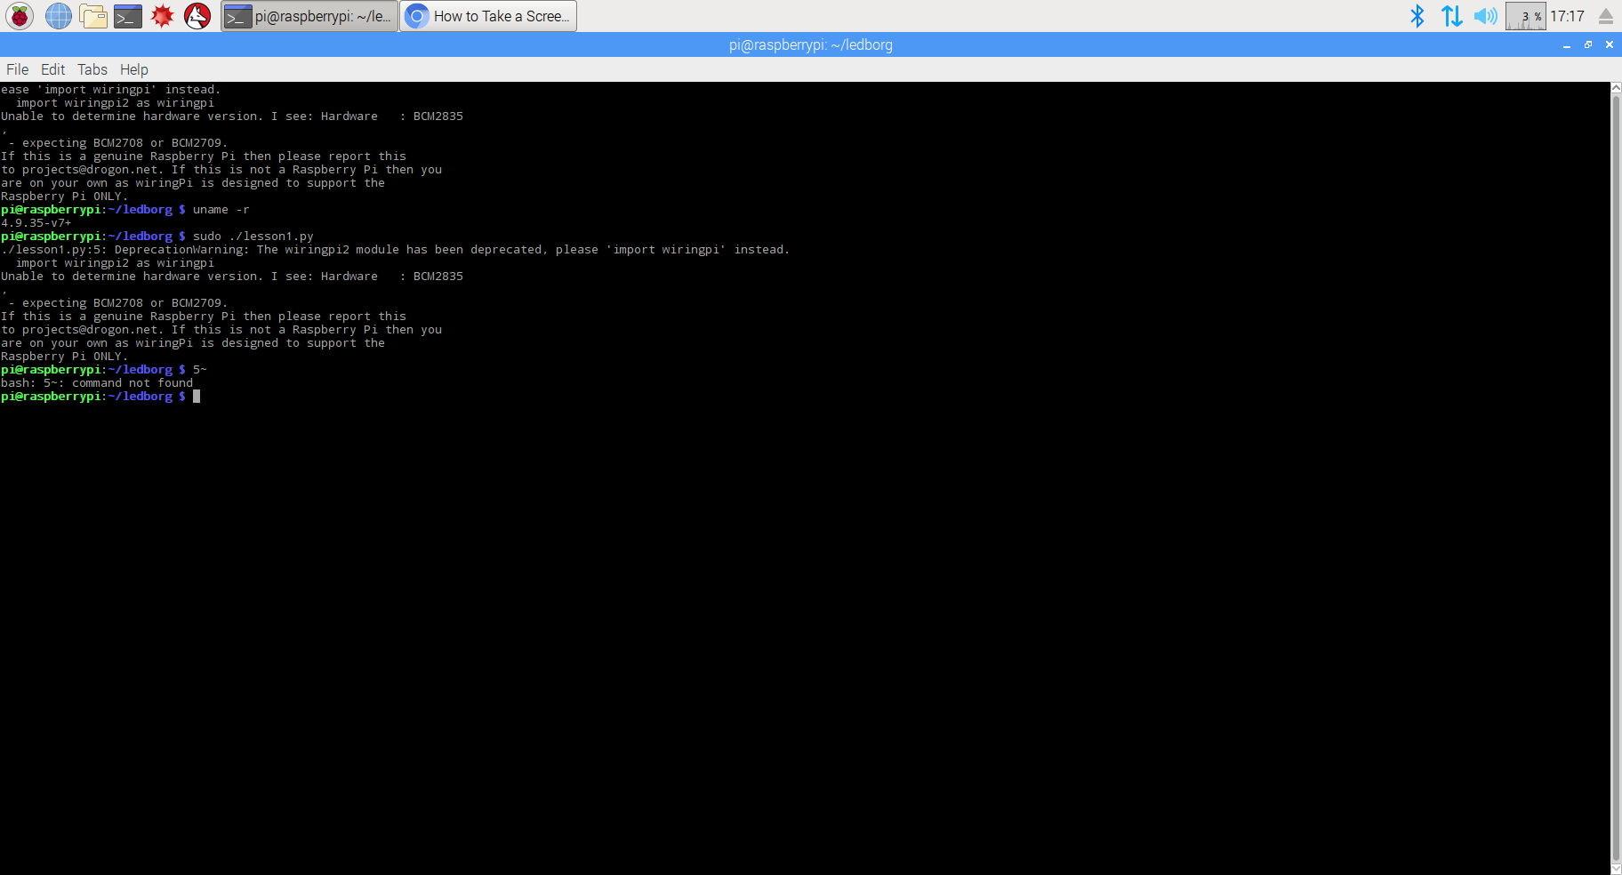The width and height of the screenshot is (1622, 875).
Task: Open the Help menu
Action: click(x=134, y=69)
